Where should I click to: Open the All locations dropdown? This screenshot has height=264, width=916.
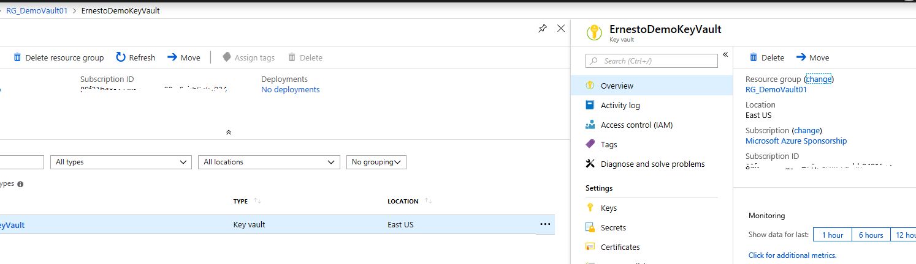(x=269, y=162)
